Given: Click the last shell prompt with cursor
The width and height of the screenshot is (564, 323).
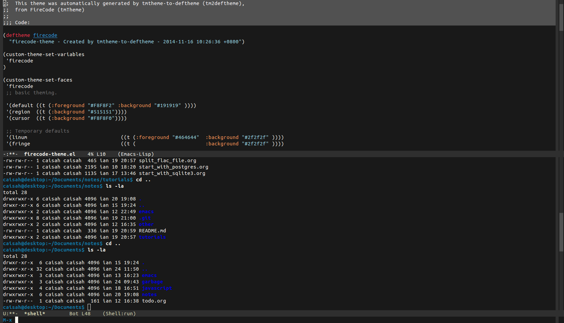Looking at the screenshot, I should click(x=44, y=307).
